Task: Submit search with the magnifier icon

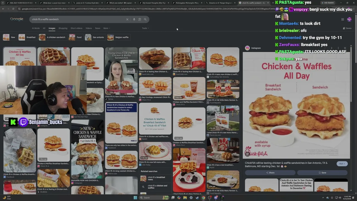Action: pyautogui.click(x=145, y=19)
